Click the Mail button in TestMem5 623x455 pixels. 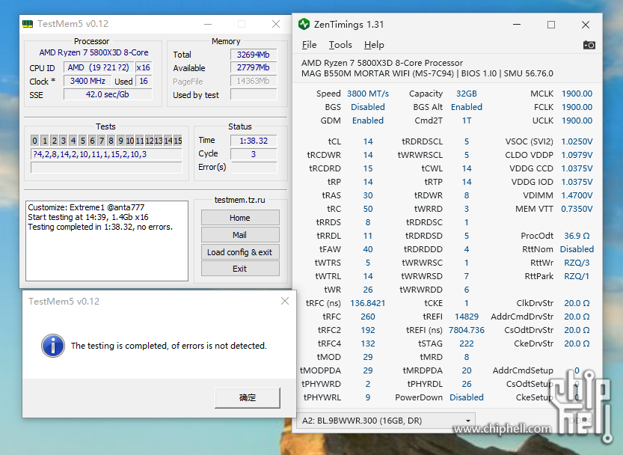coord(240,235)
